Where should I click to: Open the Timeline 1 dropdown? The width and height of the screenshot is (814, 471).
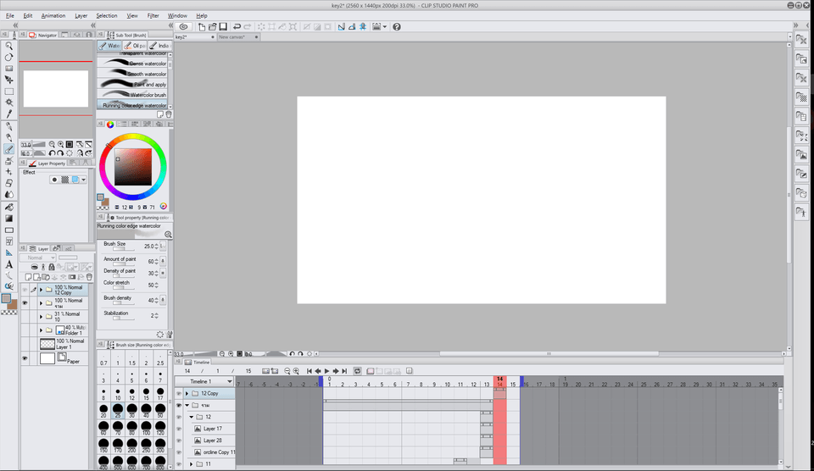[x=230, y=382]
